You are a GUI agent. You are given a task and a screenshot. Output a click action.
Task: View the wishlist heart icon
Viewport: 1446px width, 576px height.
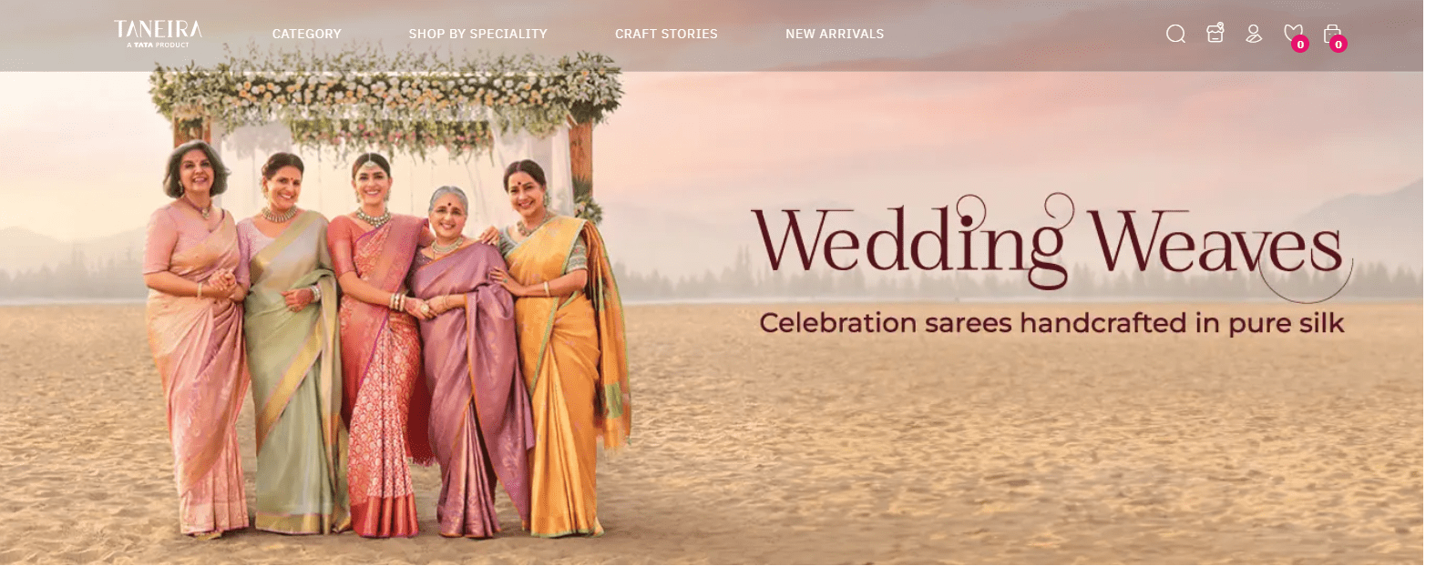coord(1292,33)
